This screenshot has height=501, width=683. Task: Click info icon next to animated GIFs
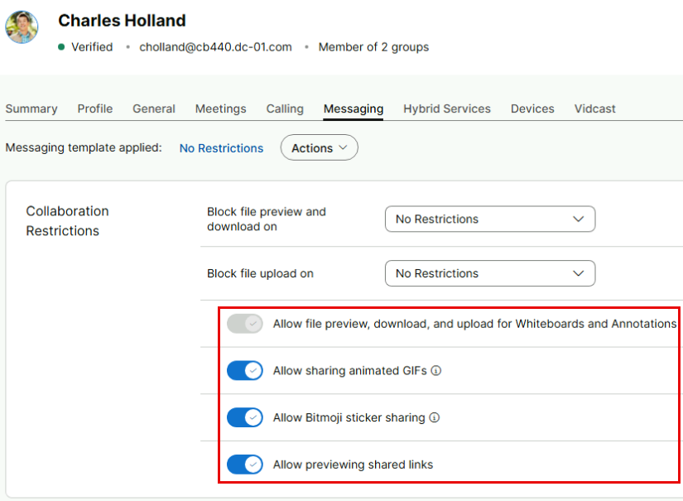point(436,371)
